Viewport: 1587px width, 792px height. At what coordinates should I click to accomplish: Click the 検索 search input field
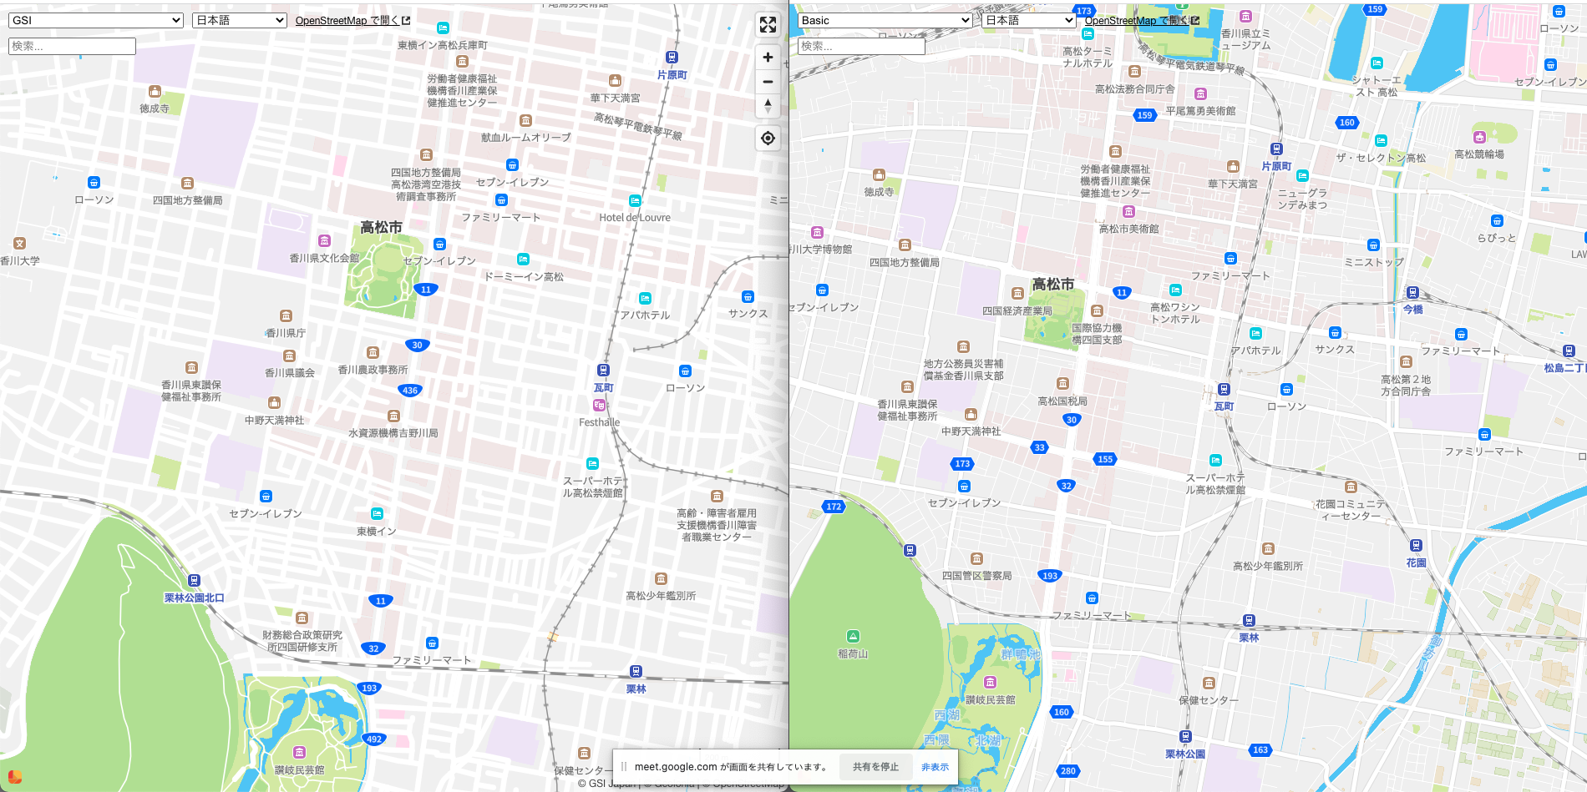click(71, 47)
